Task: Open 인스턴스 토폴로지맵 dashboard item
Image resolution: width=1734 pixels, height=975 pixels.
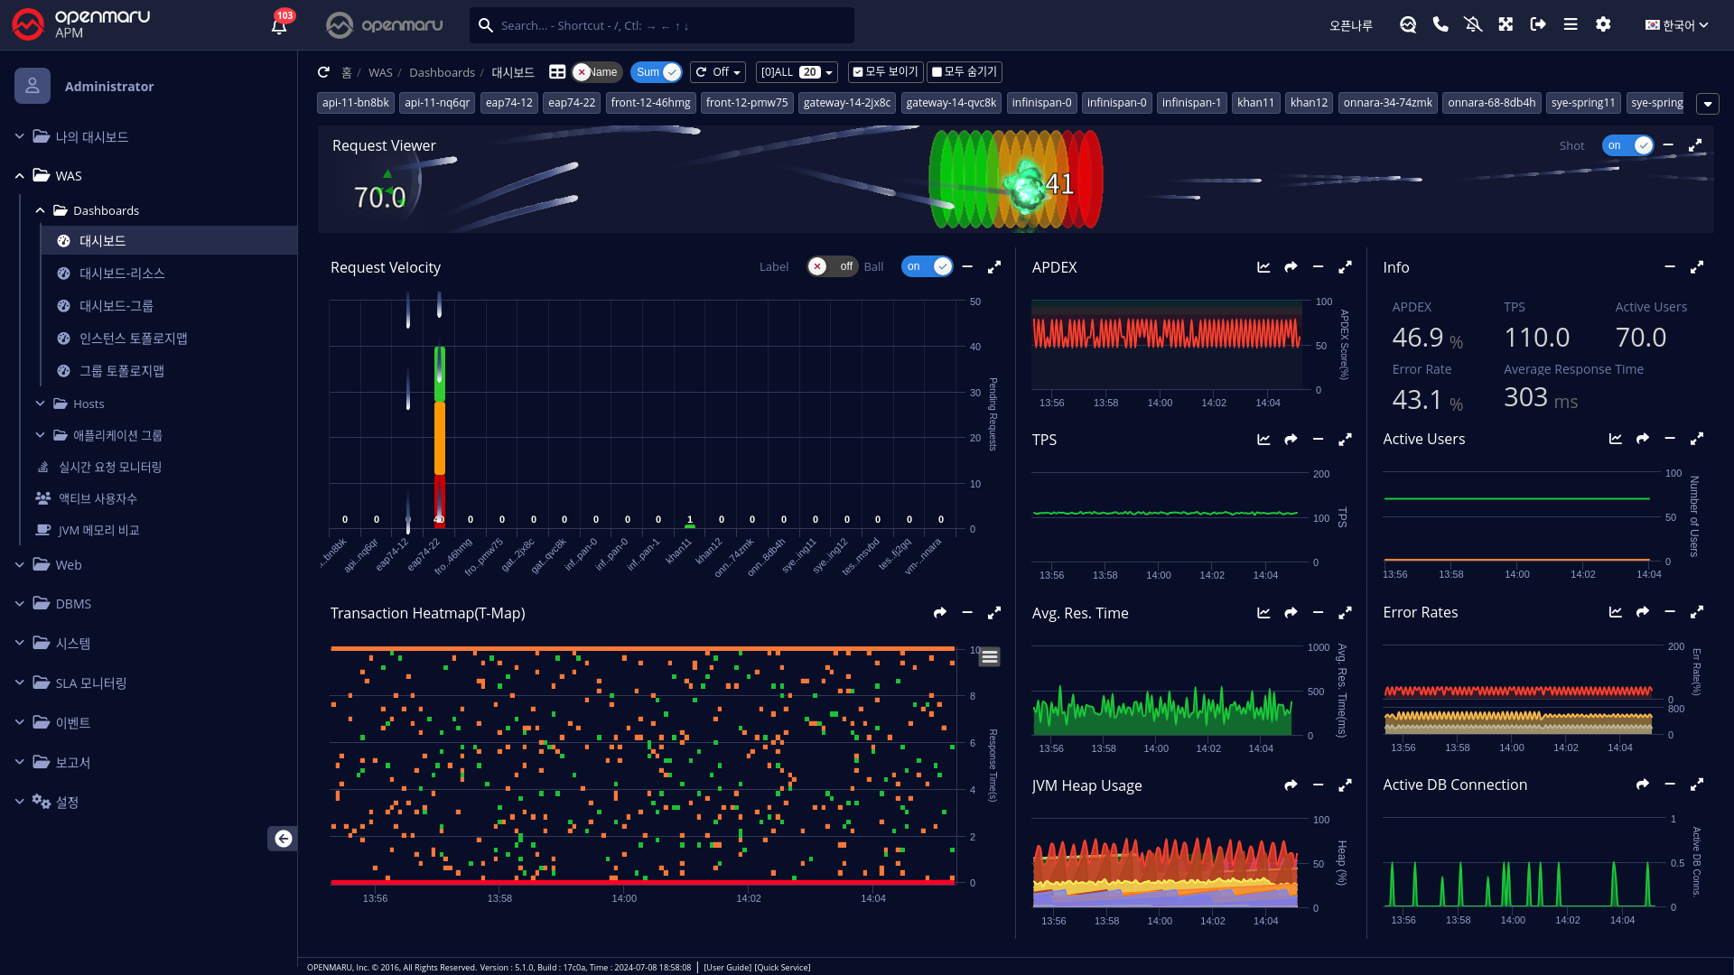Action: coord(133,339)
